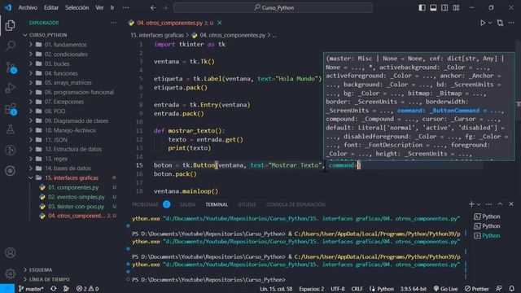521x293 pixels.
Task: Close the terminal panel
Action: tap(511, 204)
